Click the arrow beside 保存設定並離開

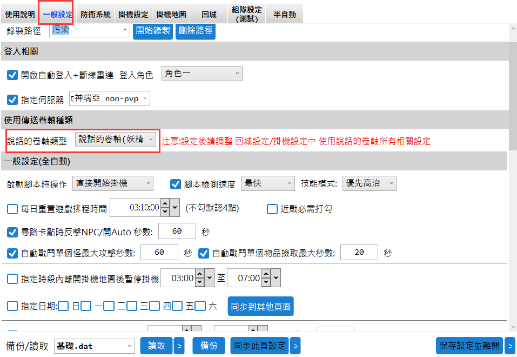click(x=509, y=346)
